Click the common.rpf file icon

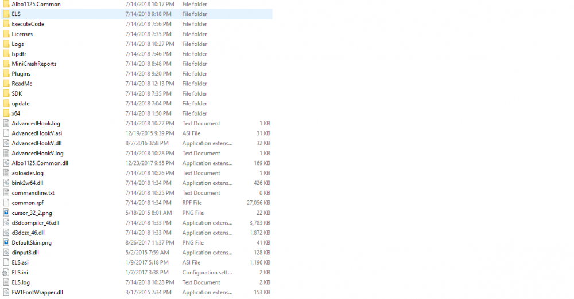(6, 203)
